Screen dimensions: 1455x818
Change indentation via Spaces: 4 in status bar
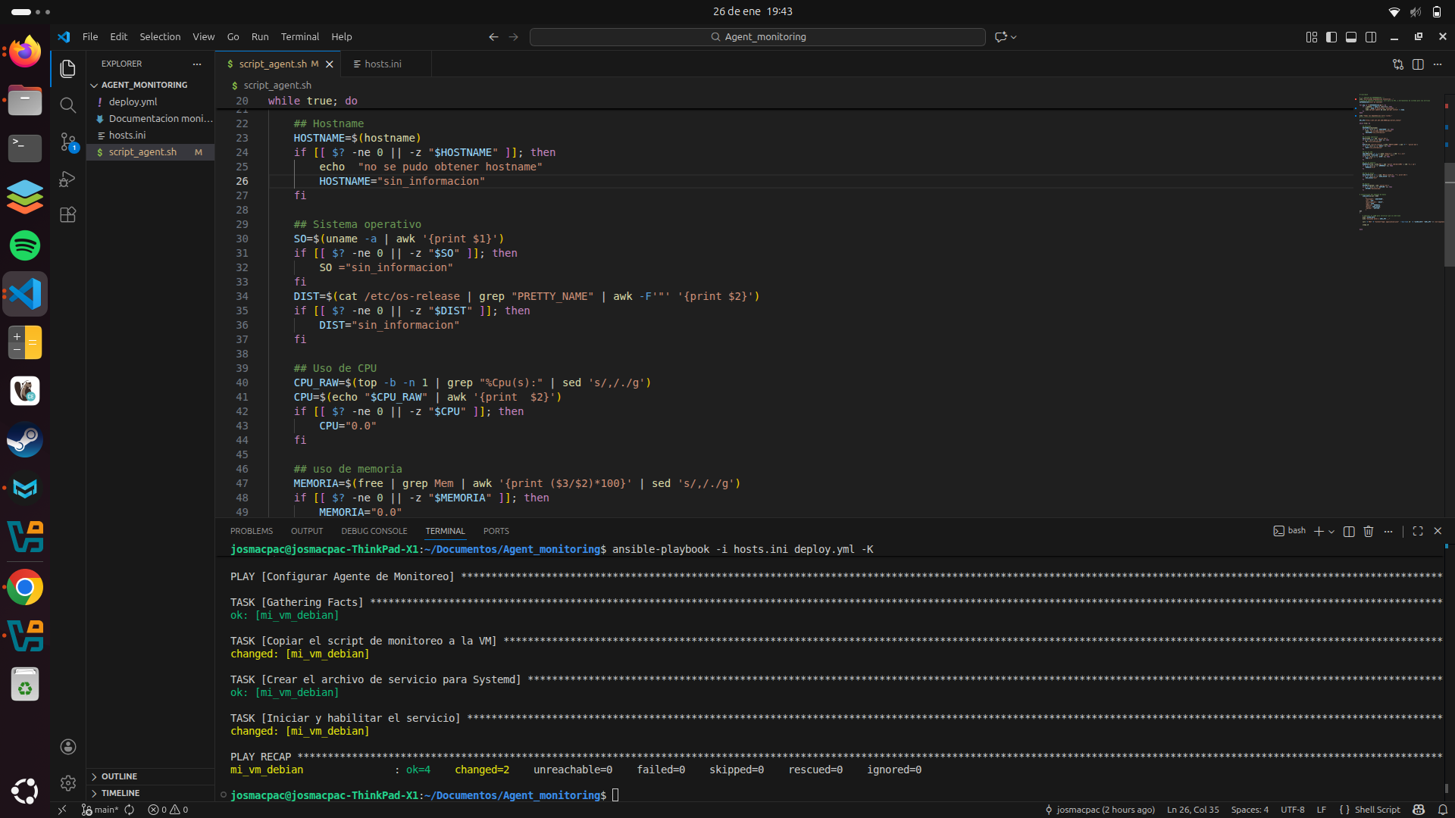click(1249, 809)
